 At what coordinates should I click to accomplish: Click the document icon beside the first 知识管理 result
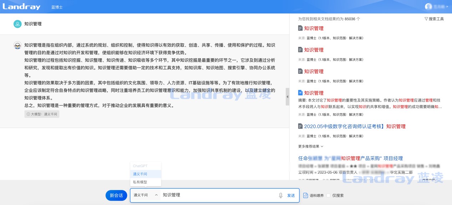tap(301, 28)
